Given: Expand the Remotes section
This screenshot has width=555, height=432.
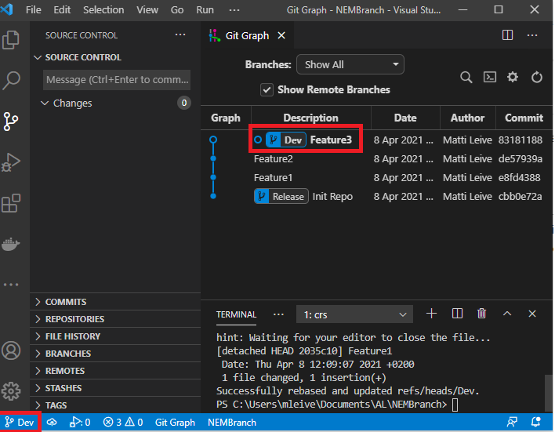Looking at the screenshot, I should pos(115,371).
